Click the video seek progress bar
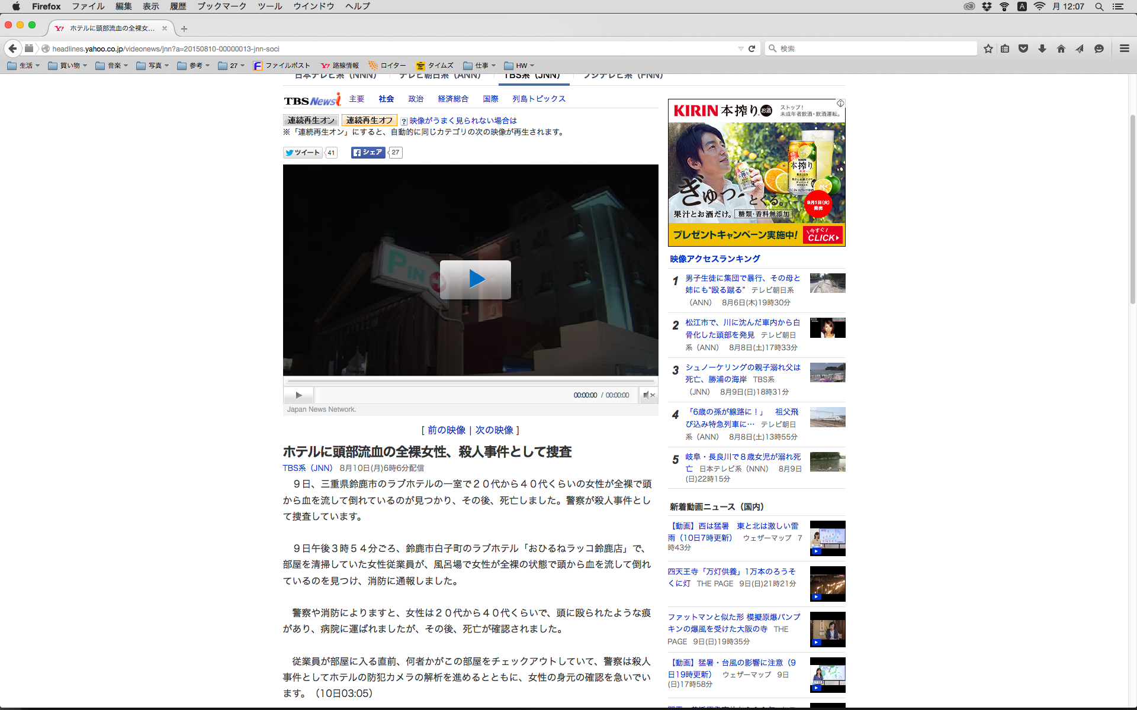The height and width of the screenshot is (710, 1137). tap(471, 381)
